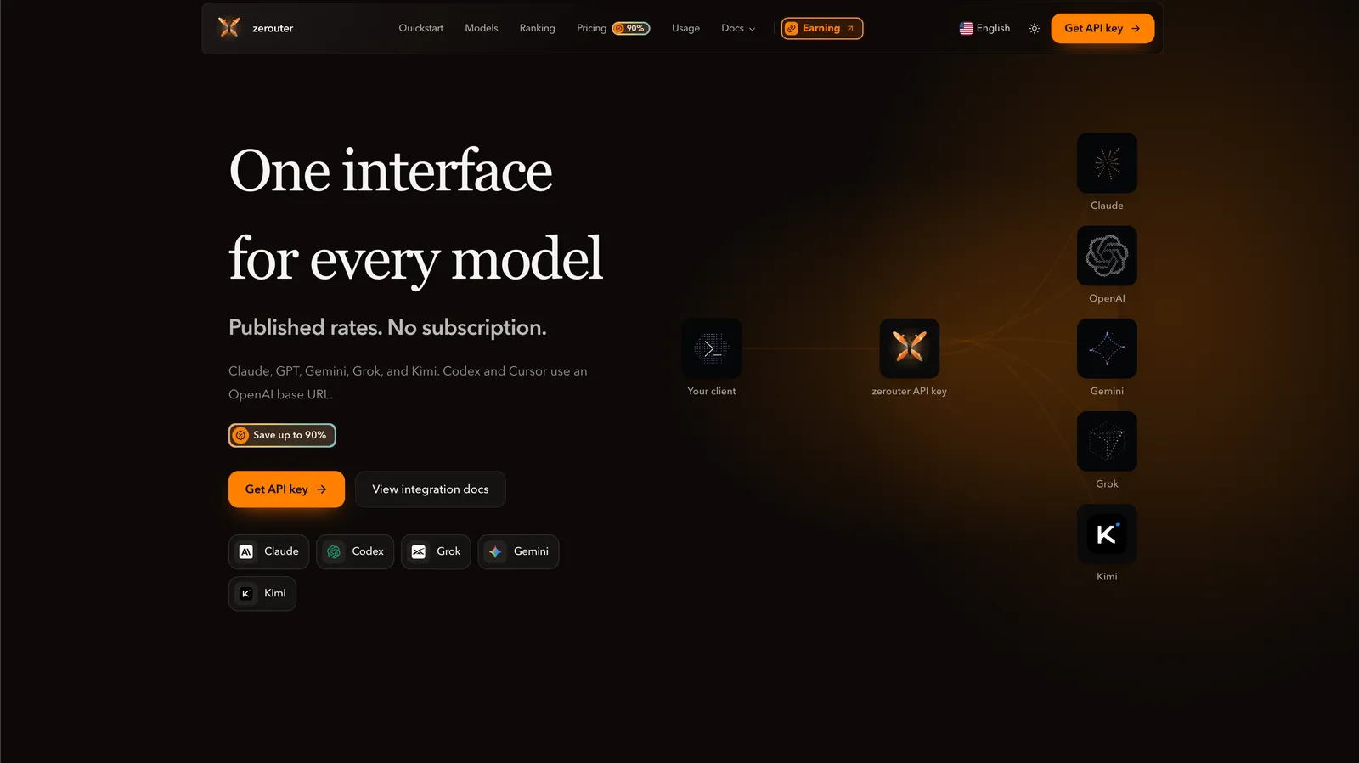This screenshot has width=1359, height=763.
Task: Click the OpenAI knot icon in diagram
Action: [x=1107, y=256]
